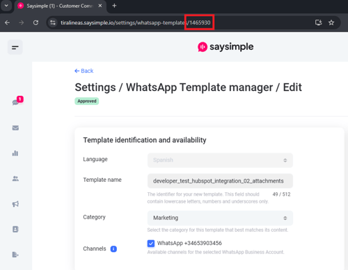Screen dimensions: 348x270
Task: Open the browser tab search chevron
Action: pyautogui.click(x=6, y=6)
